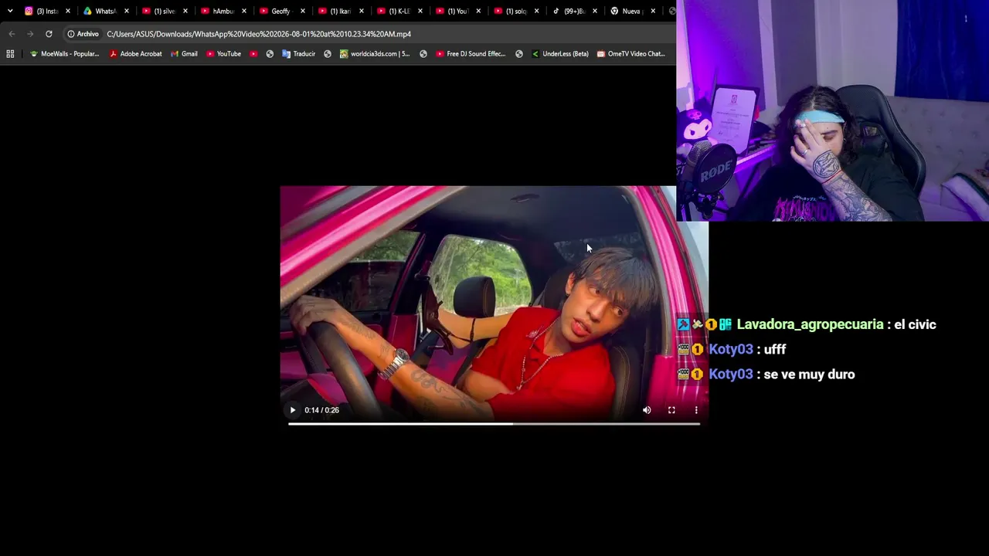Click the video timestamp 0:14 / 0:26
989x556 pixels.
(x=321, y=410)
